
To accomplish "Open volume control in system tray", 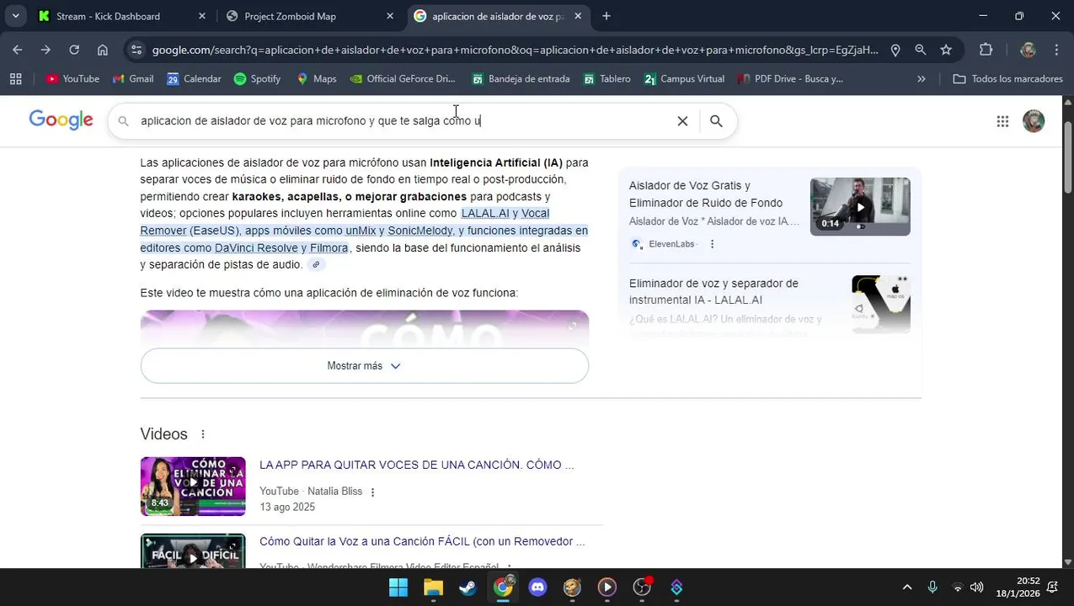I will pos(977,587).
